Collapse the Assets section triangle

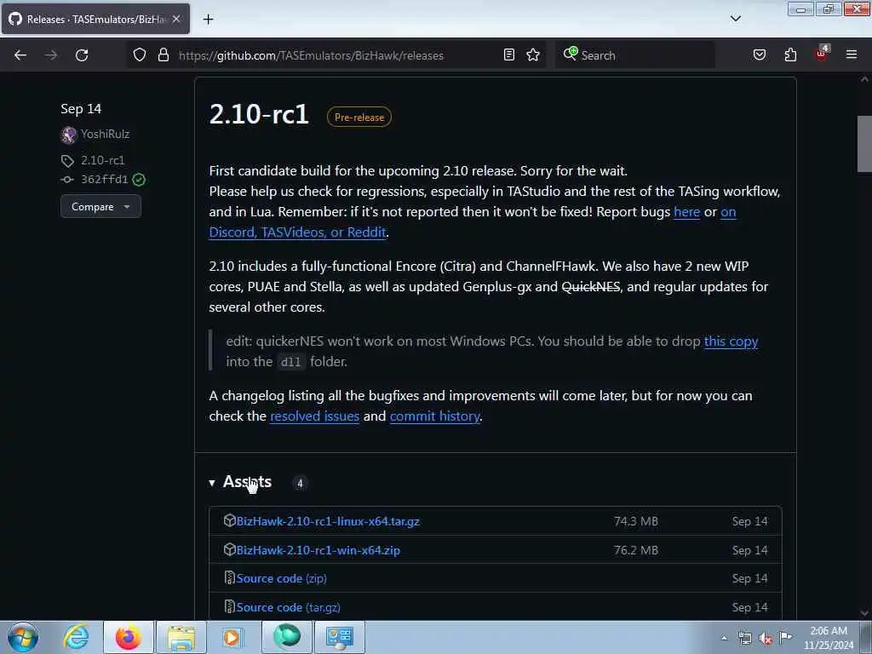point(212,483)
